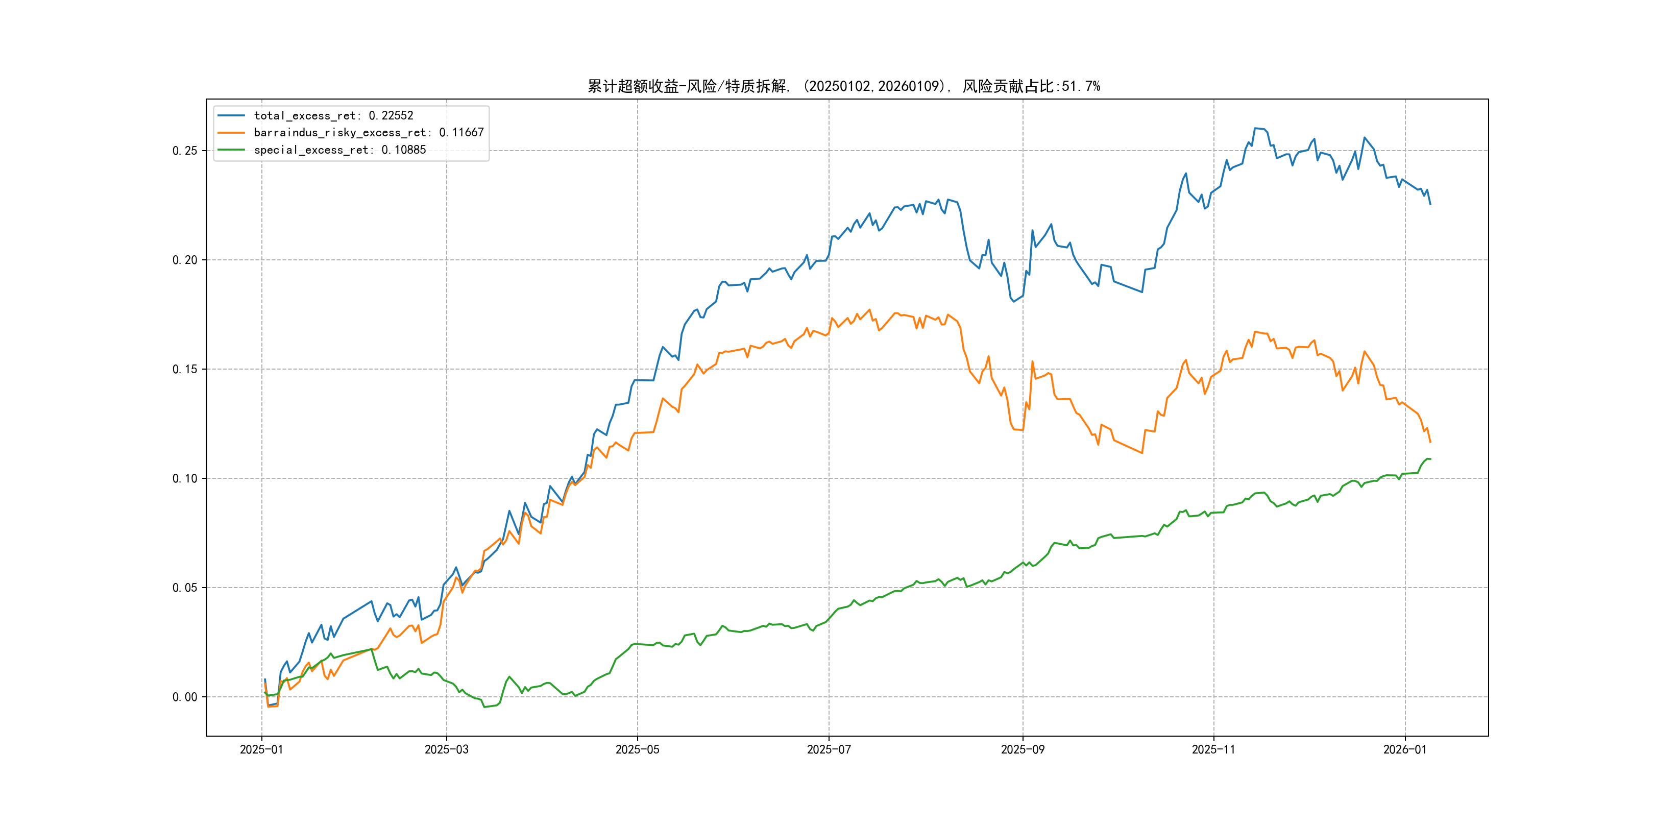Screen dimensions: 1654x827
Task: Click the 2025-09 x-axis tick label
Action: point(1022,749)
